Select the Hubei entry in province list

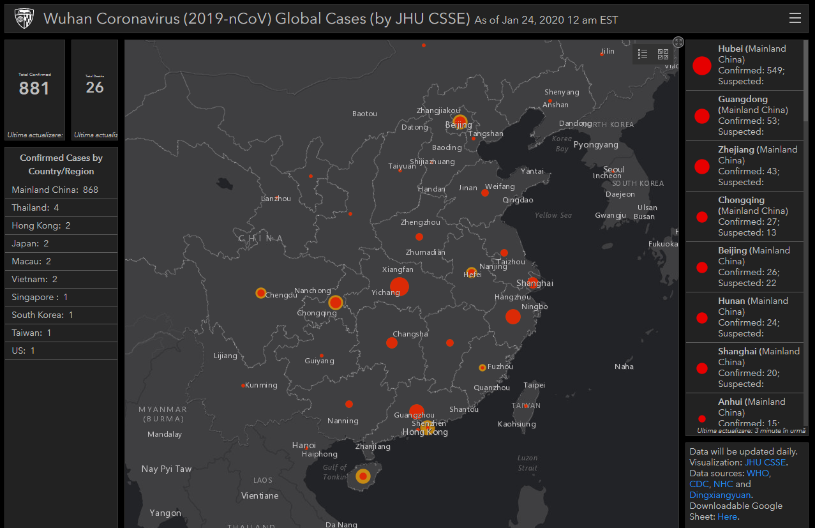tap(745, 65)
